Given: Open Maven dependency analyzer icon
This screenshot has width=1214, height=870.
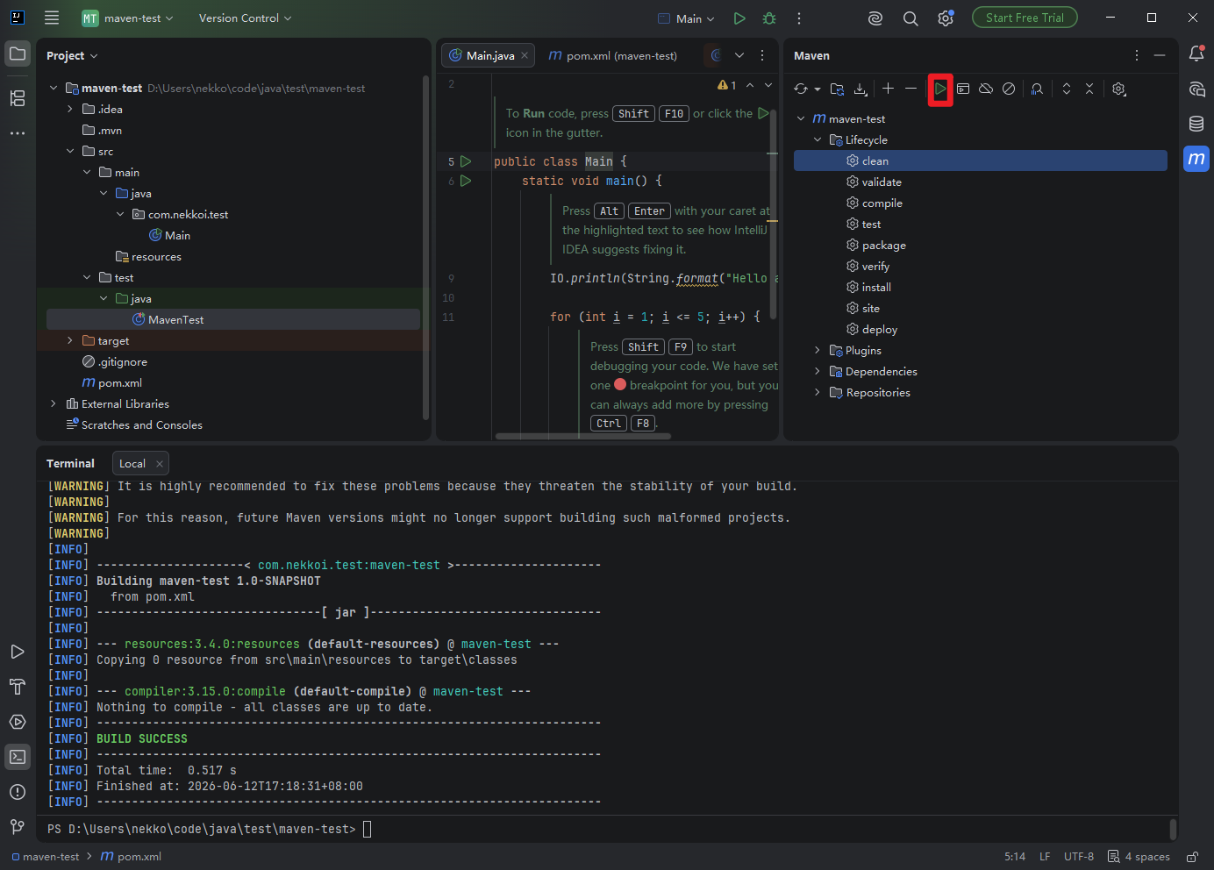Looking at the screenshot, I should 1037,89.
